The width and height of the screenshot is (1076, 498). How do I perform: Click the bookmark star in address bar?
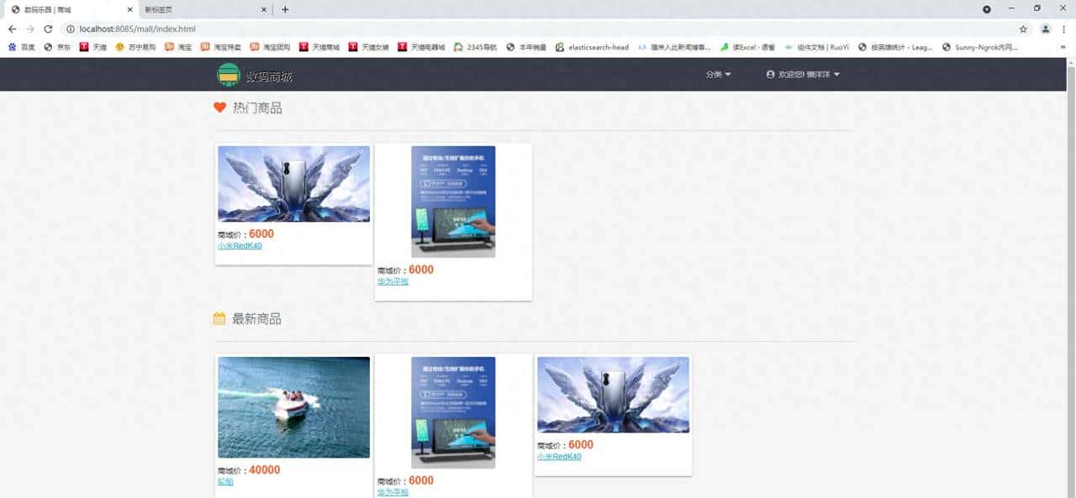point(1024,29)
